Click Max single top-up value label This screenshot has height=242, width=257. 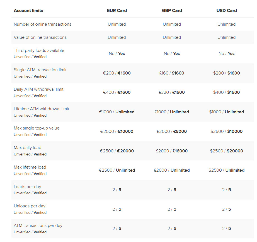(37, 128)
